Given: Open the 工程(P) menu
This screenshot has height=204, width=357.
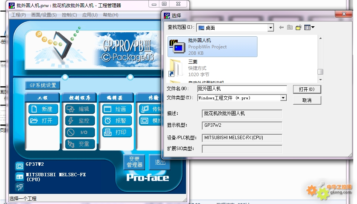Looking at the screenshot, I should tap(18, 15).
